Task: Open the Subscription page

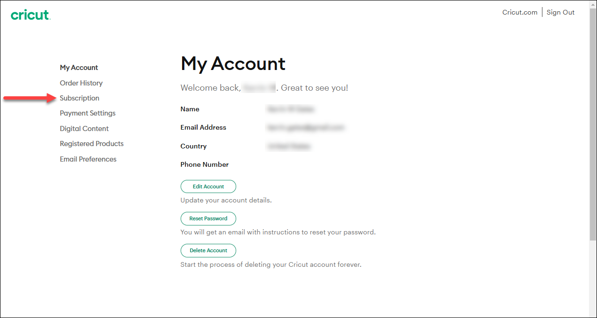Action: click(x=79, y=98)
